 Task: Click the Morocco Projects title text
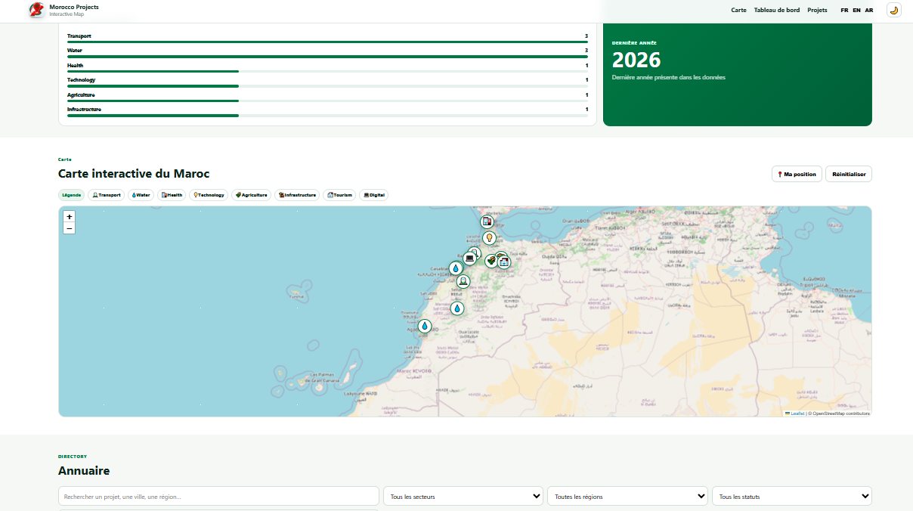tap(74, 7)
